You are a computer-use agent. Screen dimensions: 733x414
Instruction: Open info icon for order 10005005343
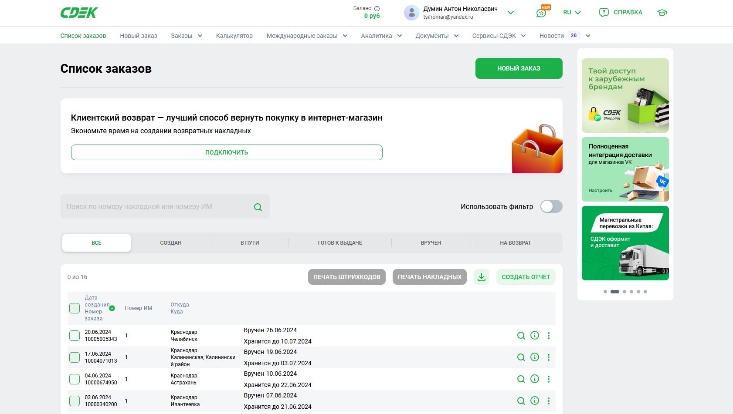click(x=535, y=335)
